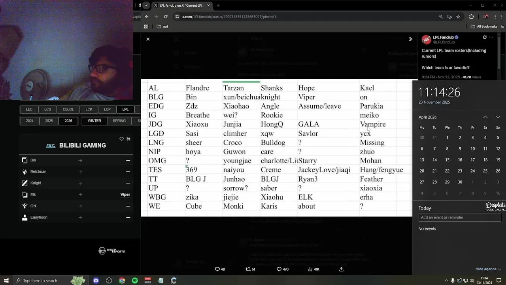Image resolution: width=506 pixels, height=285 pixels.
Task: Select the LCP league tab
Action: pos(107,109)
